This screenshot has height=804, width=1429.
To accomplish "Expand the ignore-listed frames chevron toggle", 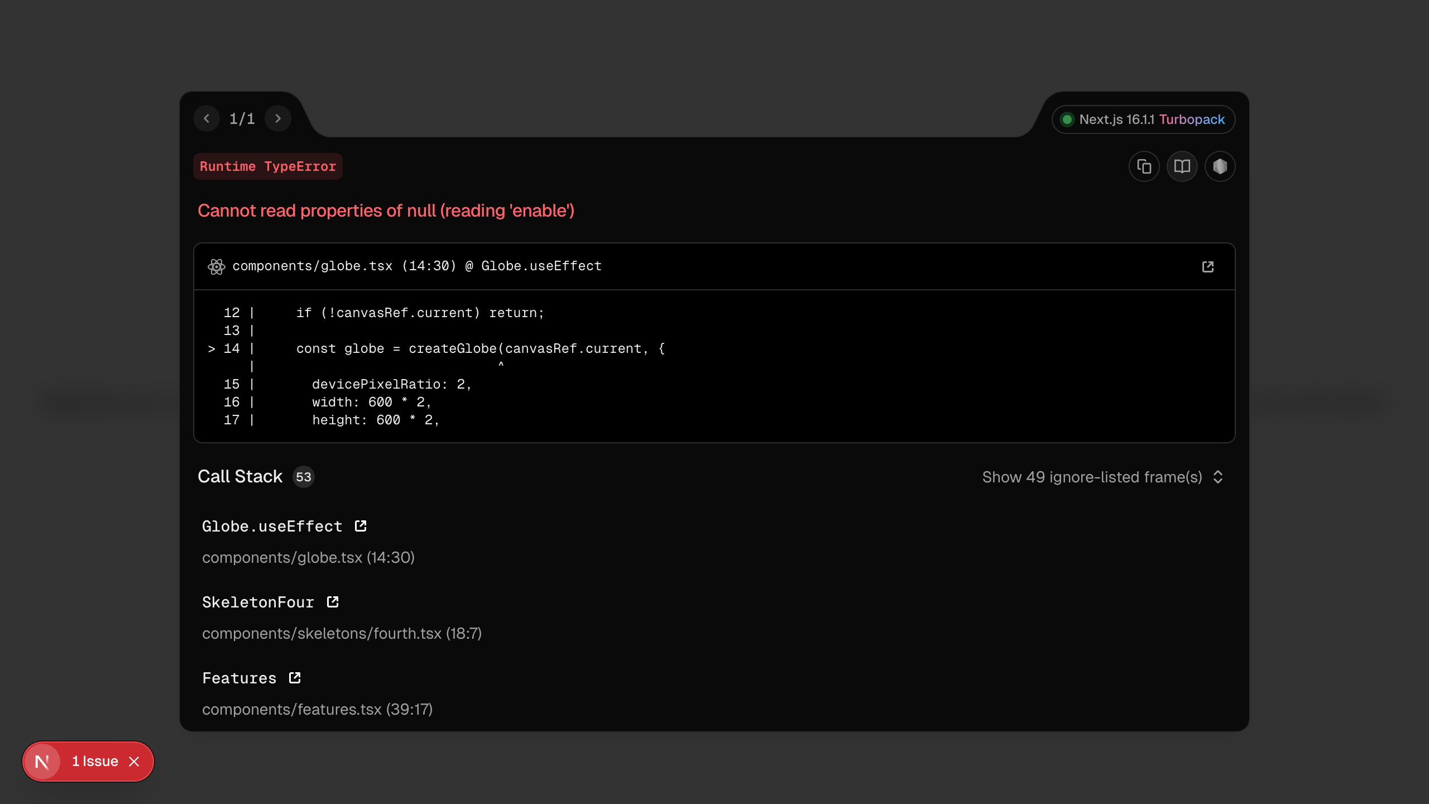I will point(1218,477).
